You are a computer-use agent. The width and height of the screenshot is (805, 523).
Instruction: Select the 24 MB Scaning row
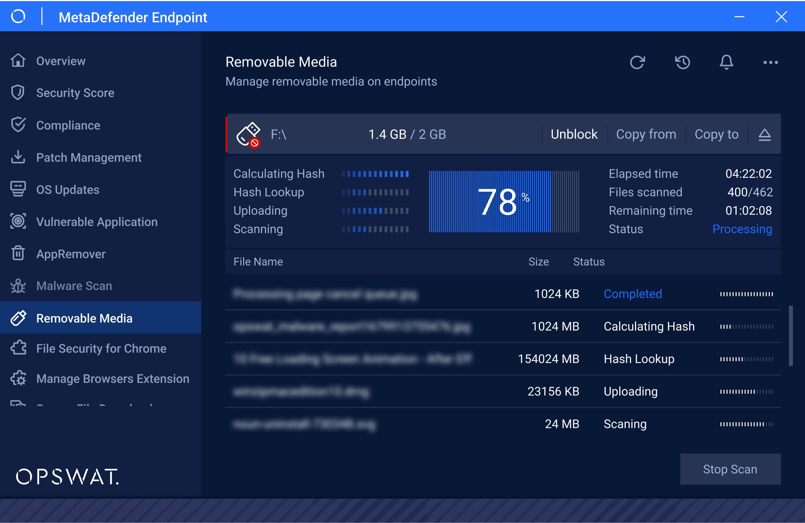503,424
